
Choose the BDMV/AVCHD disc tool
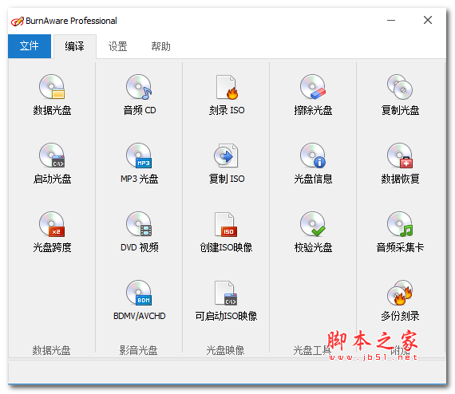(139, 301)
